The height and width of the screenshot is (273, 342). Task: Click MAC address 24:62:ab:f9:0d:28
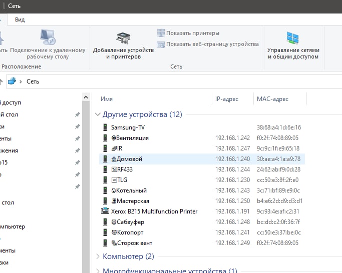[x=278, y=169]
